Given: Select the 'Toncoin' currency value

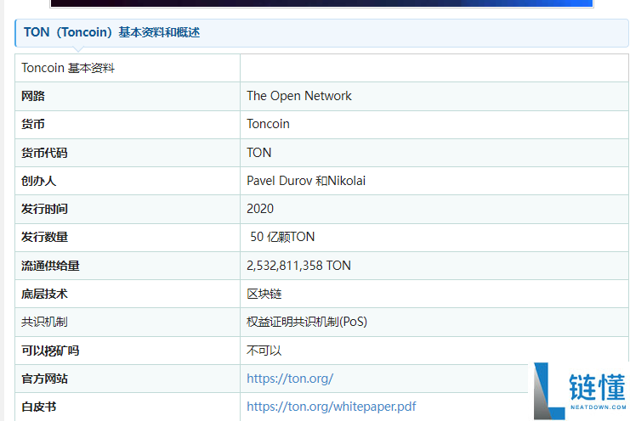Looking at the screenshot, I should pos(268,124).
